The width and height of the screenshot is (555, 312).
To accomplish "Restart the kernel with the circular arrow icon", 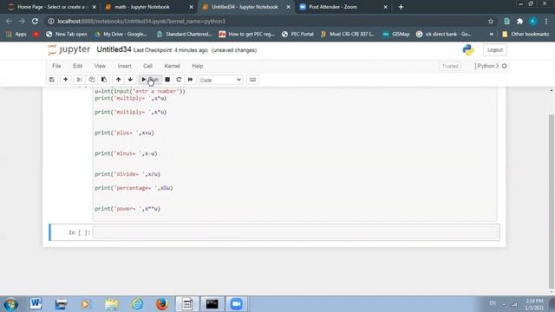I will [x=179, y=80].
